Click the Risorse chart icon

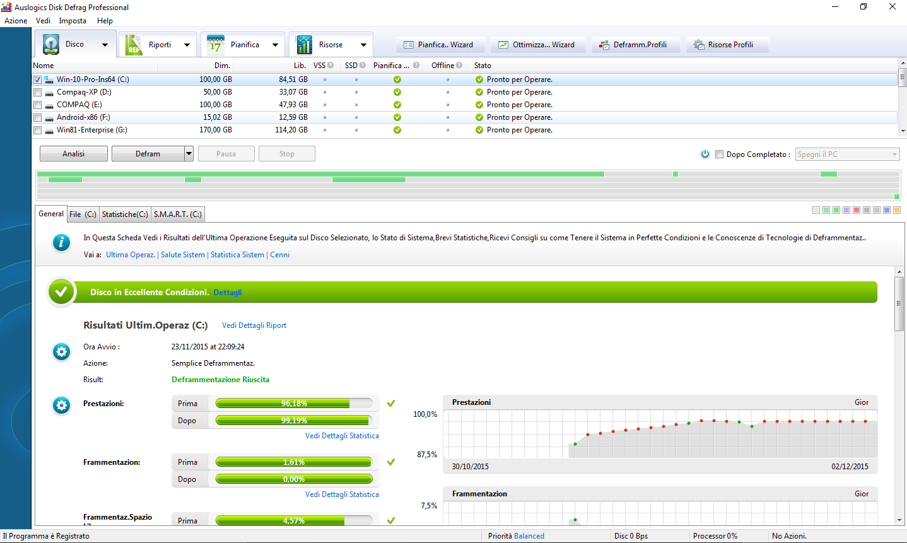[x=304, y=45]
